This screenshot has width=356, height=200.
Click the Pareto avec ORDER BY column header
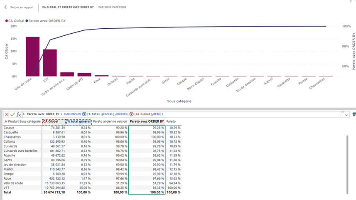[x=147, y=121]
